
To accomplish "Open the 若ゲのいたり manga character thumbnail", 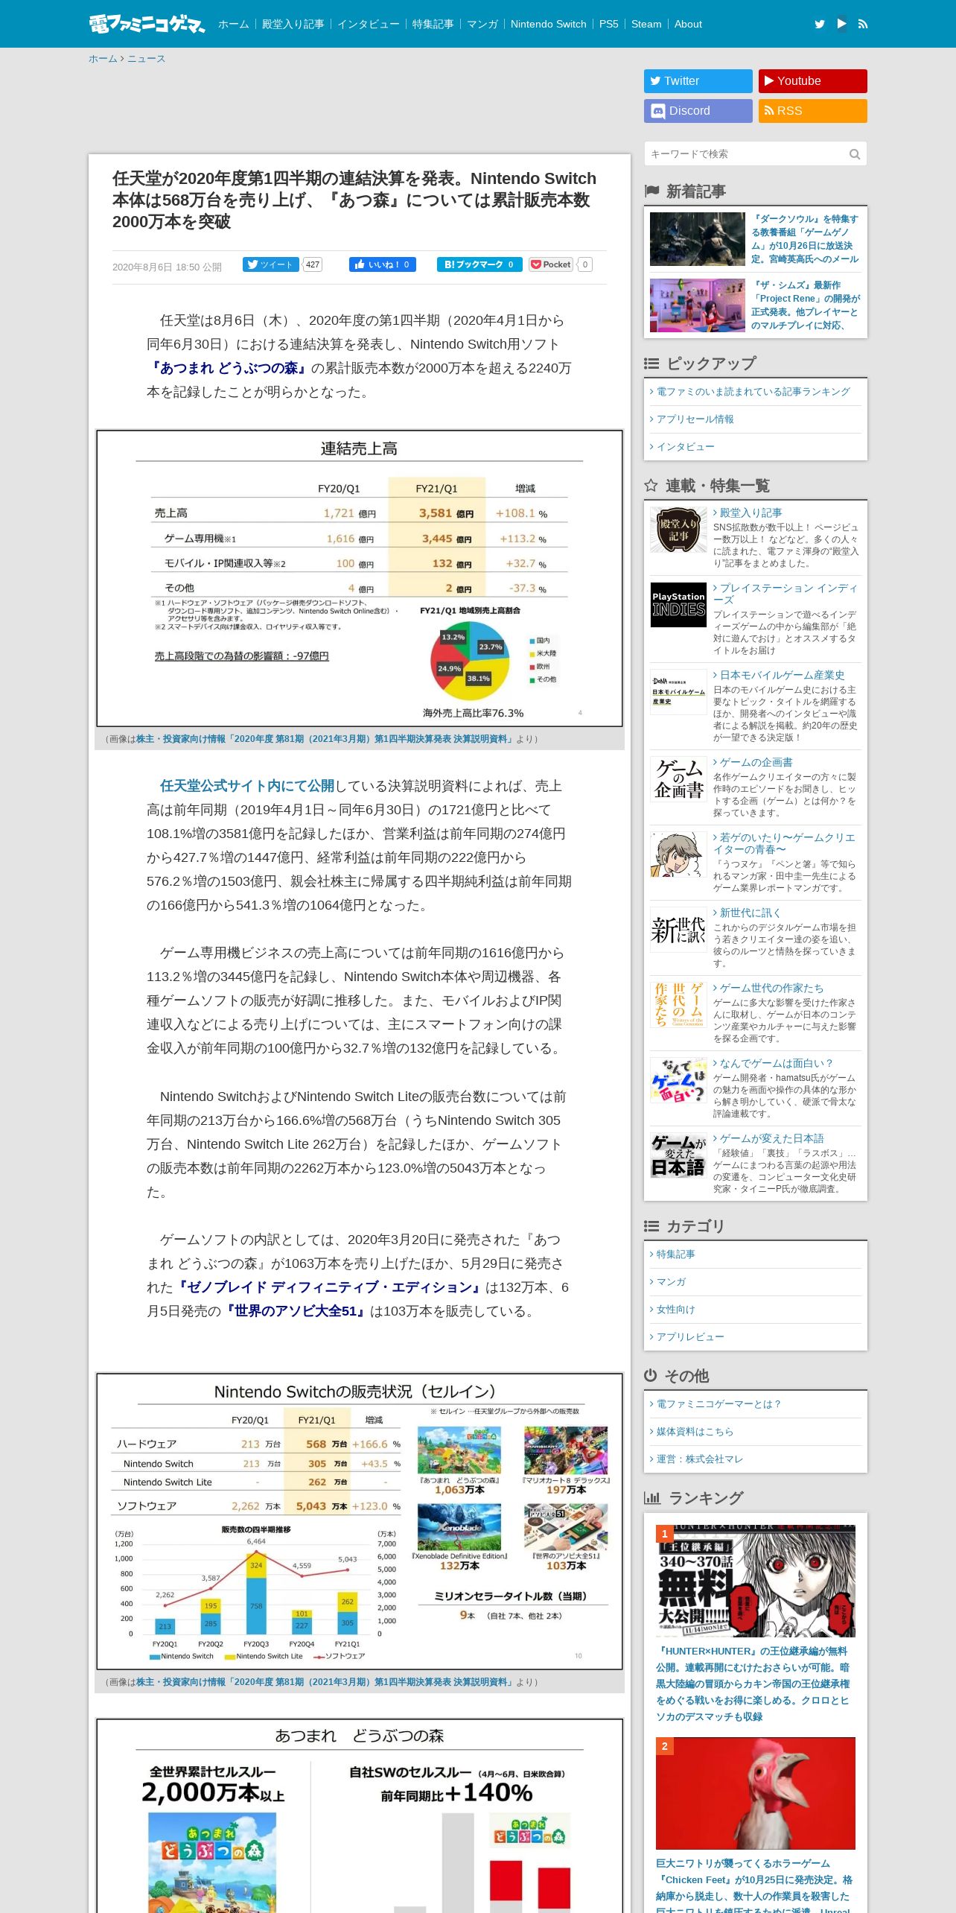I will tap(678, 854).
